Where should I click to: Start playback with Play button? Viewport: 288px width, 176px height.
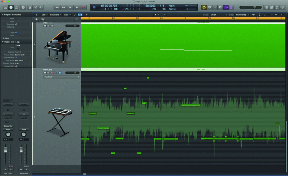(x=77, y=8)
